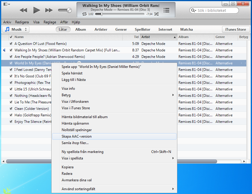Uncheck It's No Good checkbox
The image size is (252, 194).
pos(11,76)
